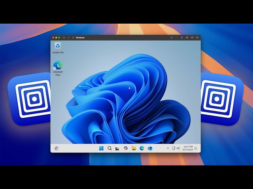Image resolution: width=253 pixels, height=189 pixels.
Task: Select the Microsoft Edge desktop shortcut
Action: [58, 68]
